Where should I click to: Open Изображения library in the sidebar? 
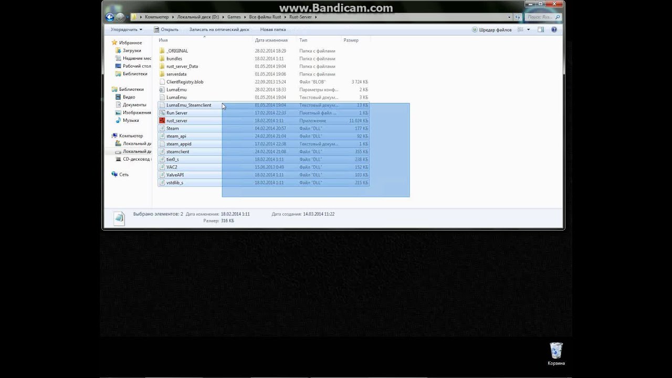[137, 112]
